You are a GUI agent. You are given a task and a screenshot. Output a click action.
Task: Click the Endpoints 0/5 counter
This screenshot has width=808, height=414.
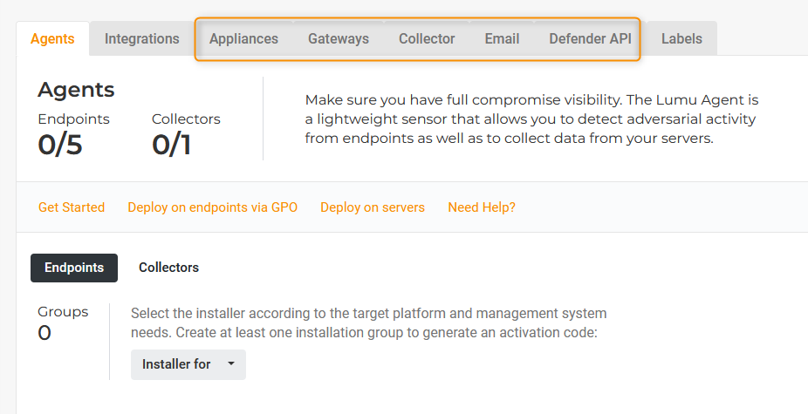point(60,145)
